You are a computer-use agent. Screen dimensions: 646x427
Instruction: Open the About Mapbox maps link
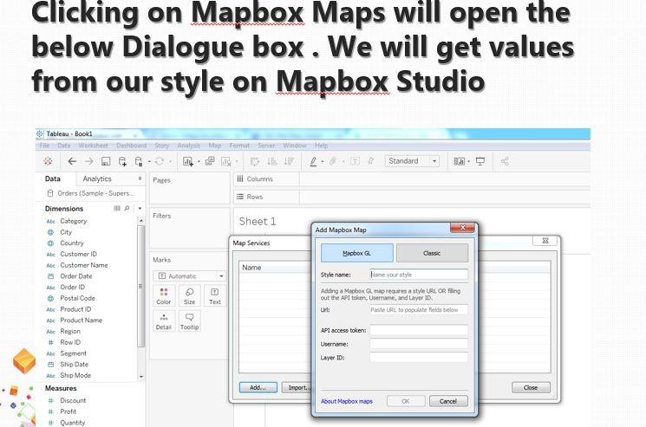tap(347, 401)
